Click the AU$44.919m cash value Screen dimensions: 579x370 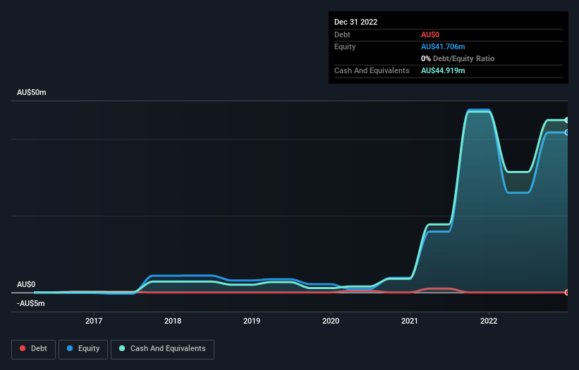click(443, 70)
